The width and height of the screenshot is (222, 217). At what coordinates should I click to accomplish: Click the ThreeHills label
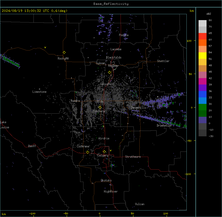coord(138,108)
